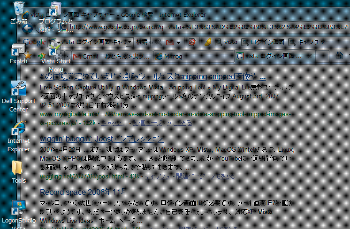Open the 'wiggin' bloggin': Joost インプレッション' result
Image resolution: width=350 pixels, height=229 pixels.
tap(102, 139)
